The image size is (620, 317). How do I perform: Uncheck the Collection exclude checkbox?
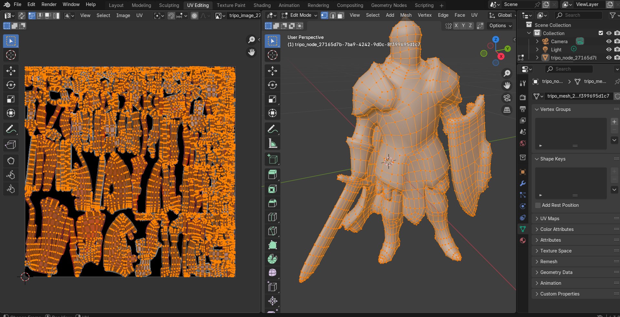601,33
